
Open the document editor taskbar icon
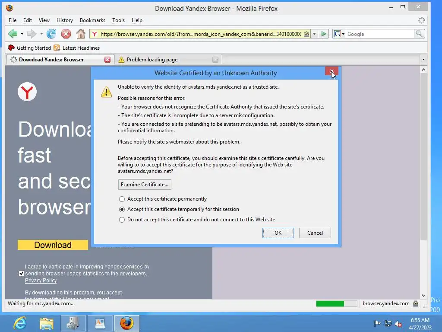point(100,323)
